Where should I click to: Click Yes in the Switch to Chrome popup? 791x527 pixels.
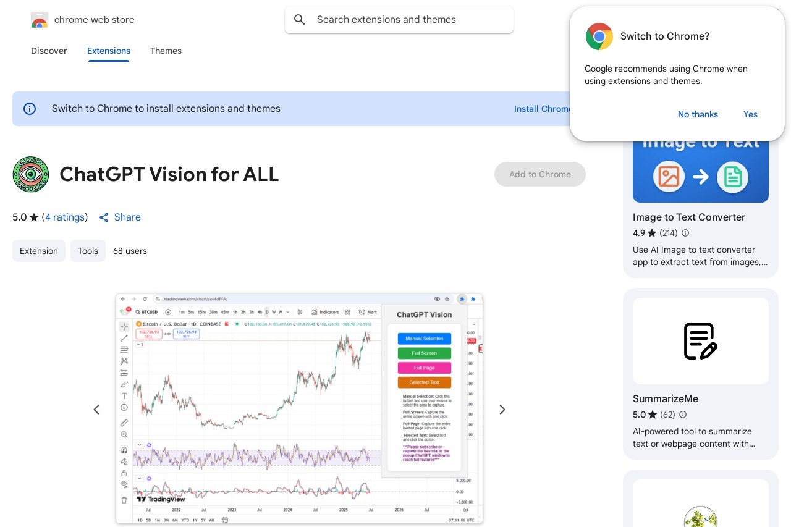point(750,114)
